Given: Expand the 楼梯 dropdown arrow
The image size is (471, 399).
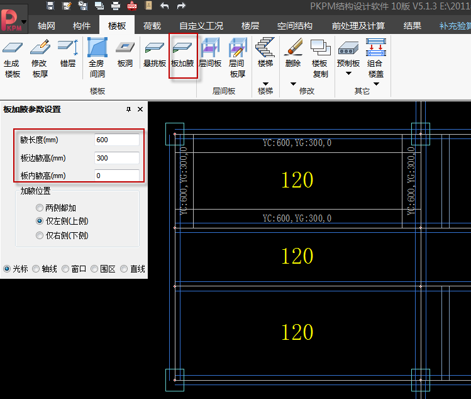Looking at the screenshot, I should (x=265, y=84).
